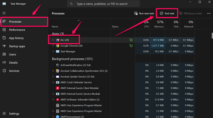Open the hamburger navigation menu
The height and width of the screenshot is (118, 213).
4,13
